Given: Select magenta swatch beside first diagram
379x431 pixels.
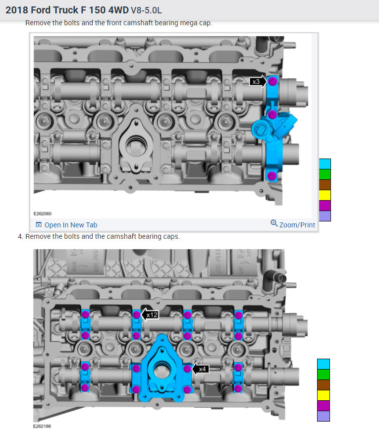Looking at the screenshot, I should (325, 206).
